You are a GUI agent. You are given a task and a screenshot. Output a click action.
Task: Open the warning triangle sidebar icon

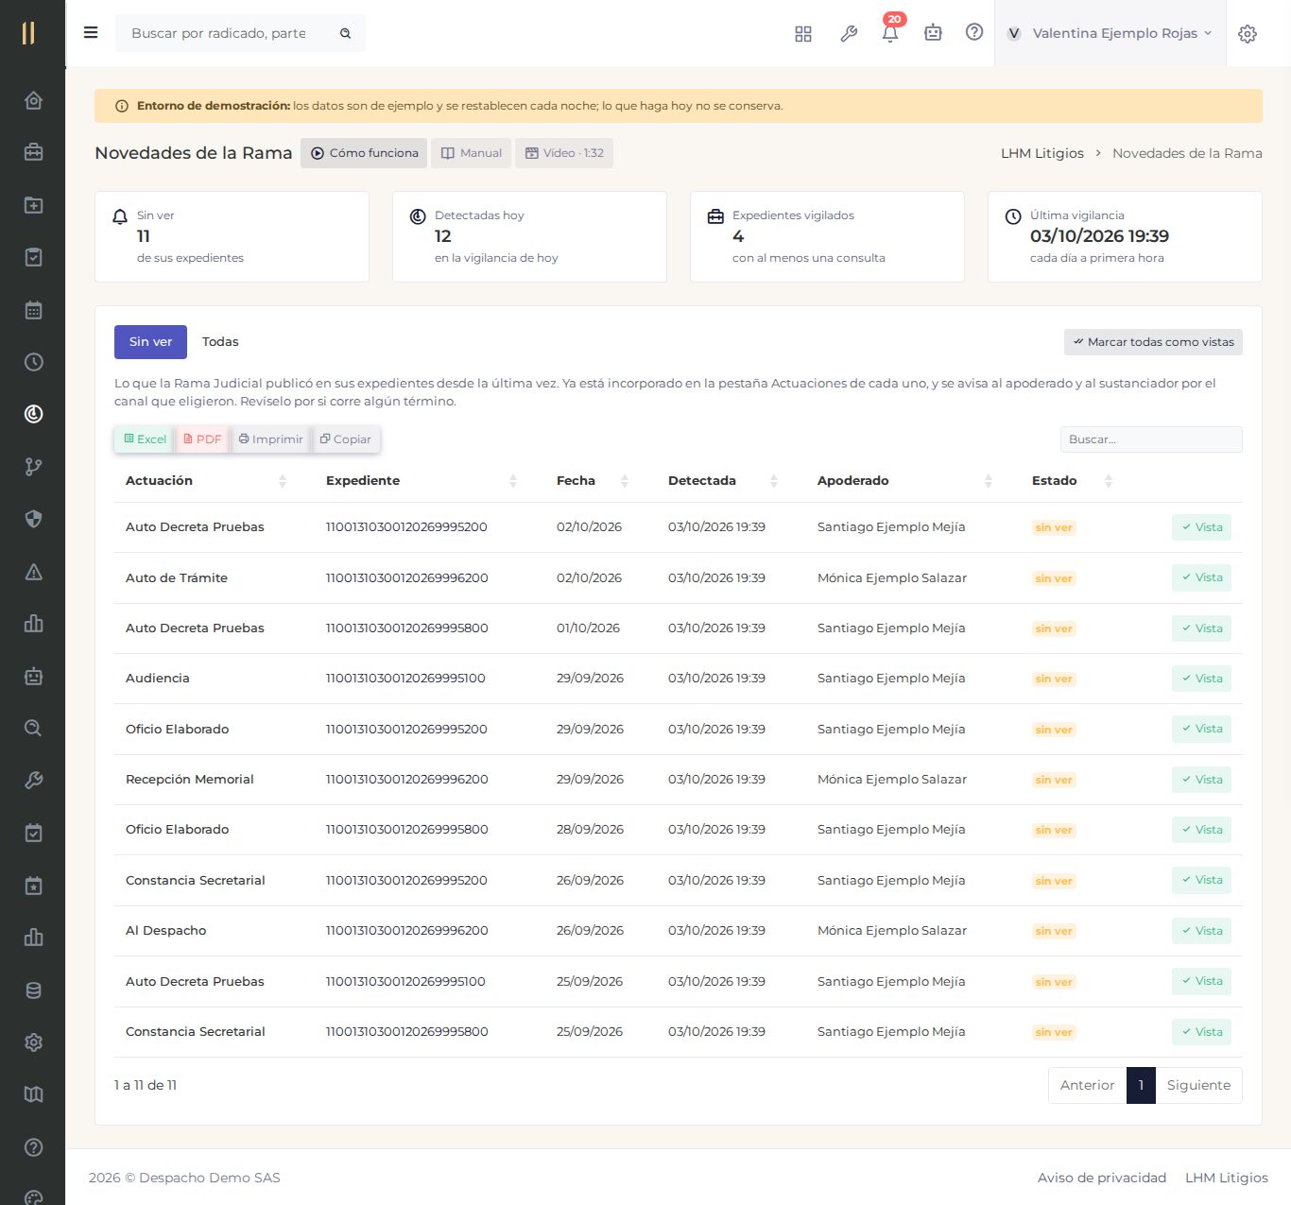coord(33,572)
